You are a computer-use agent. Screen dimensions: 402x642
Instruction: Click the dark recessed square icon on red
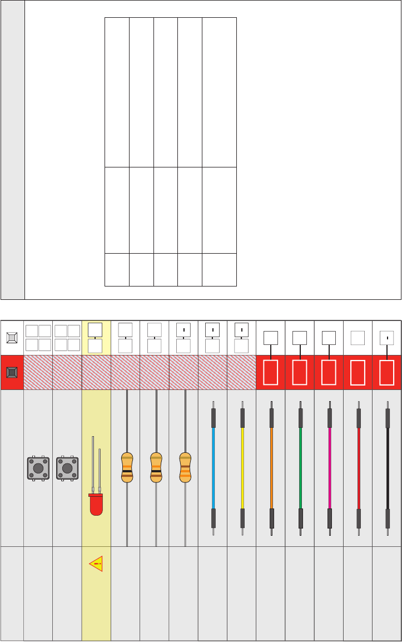click(12, 373)
